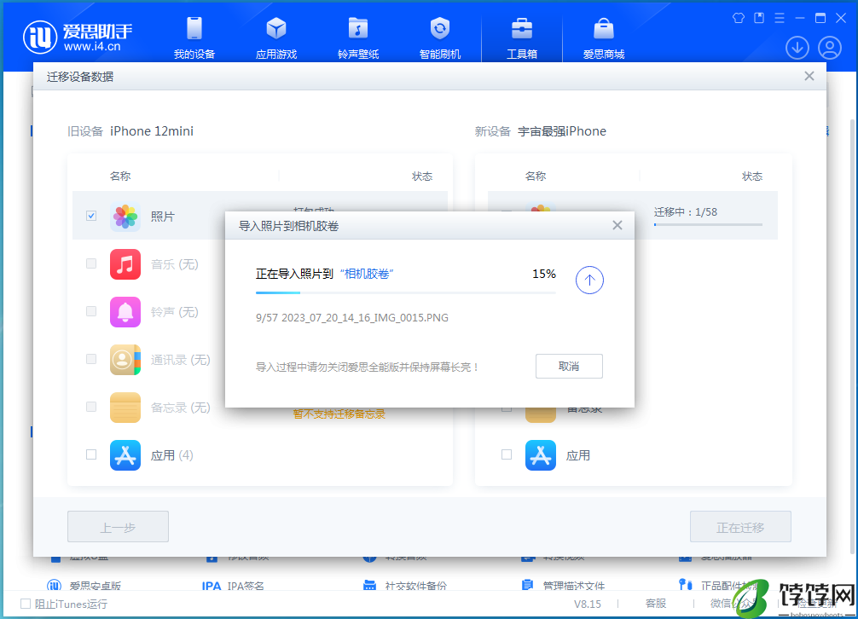Toggle the 照片 checkbox on old device
This screenshot has height=619, width=858.
91,216
